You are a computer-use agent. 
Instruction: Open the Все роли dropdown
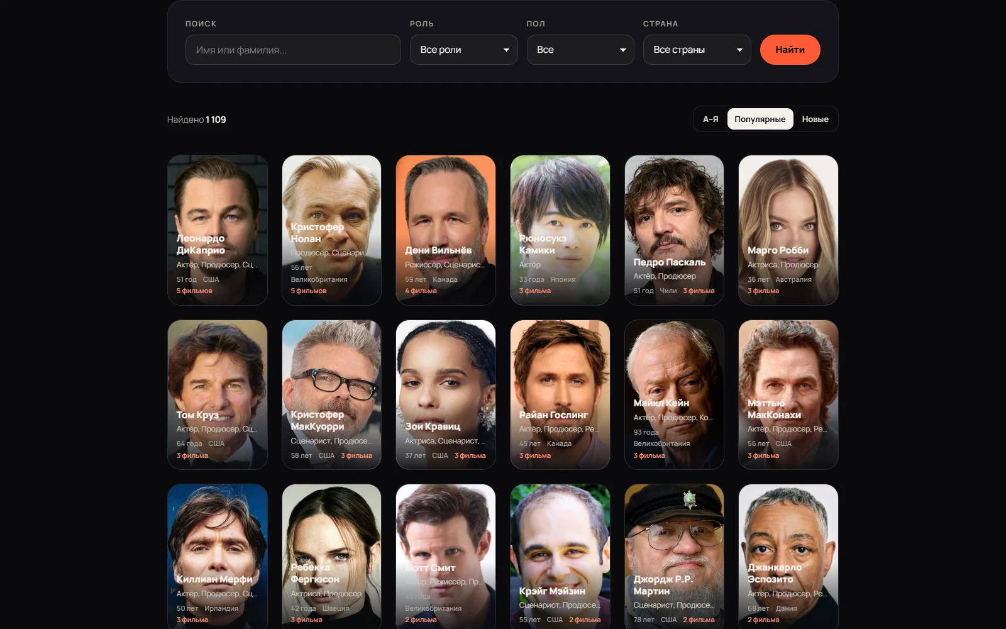[464, 50]
